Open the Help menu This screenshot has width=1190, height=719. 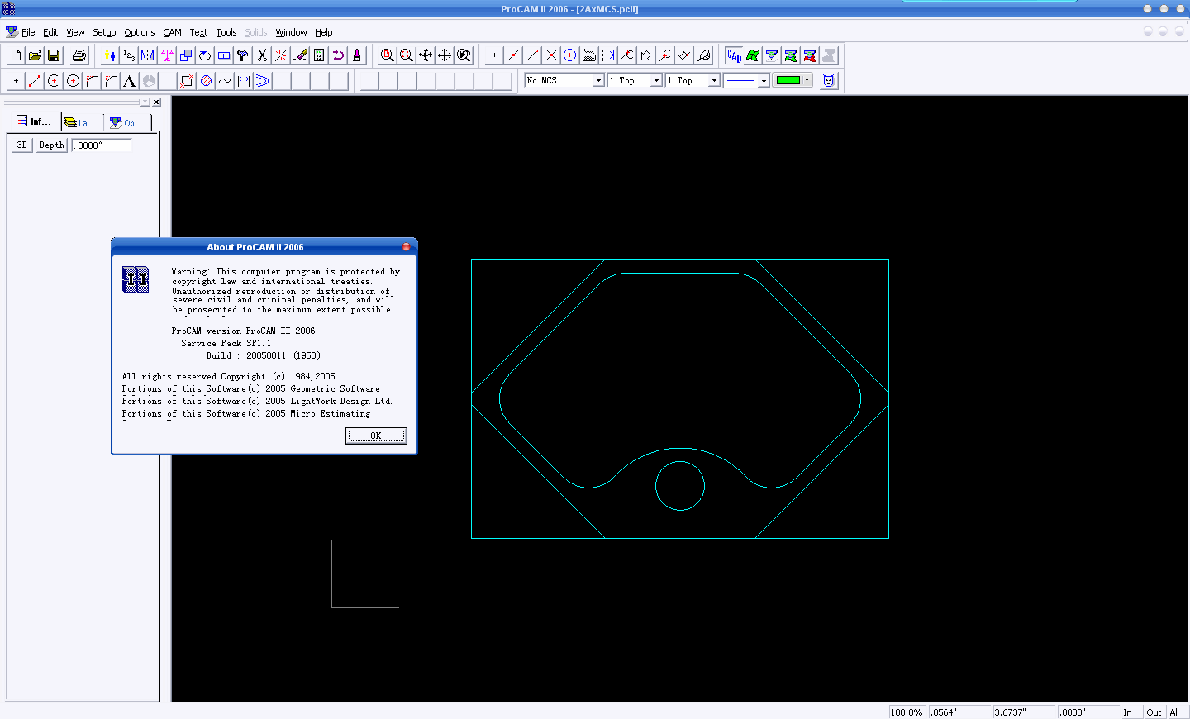click(324, 32)
